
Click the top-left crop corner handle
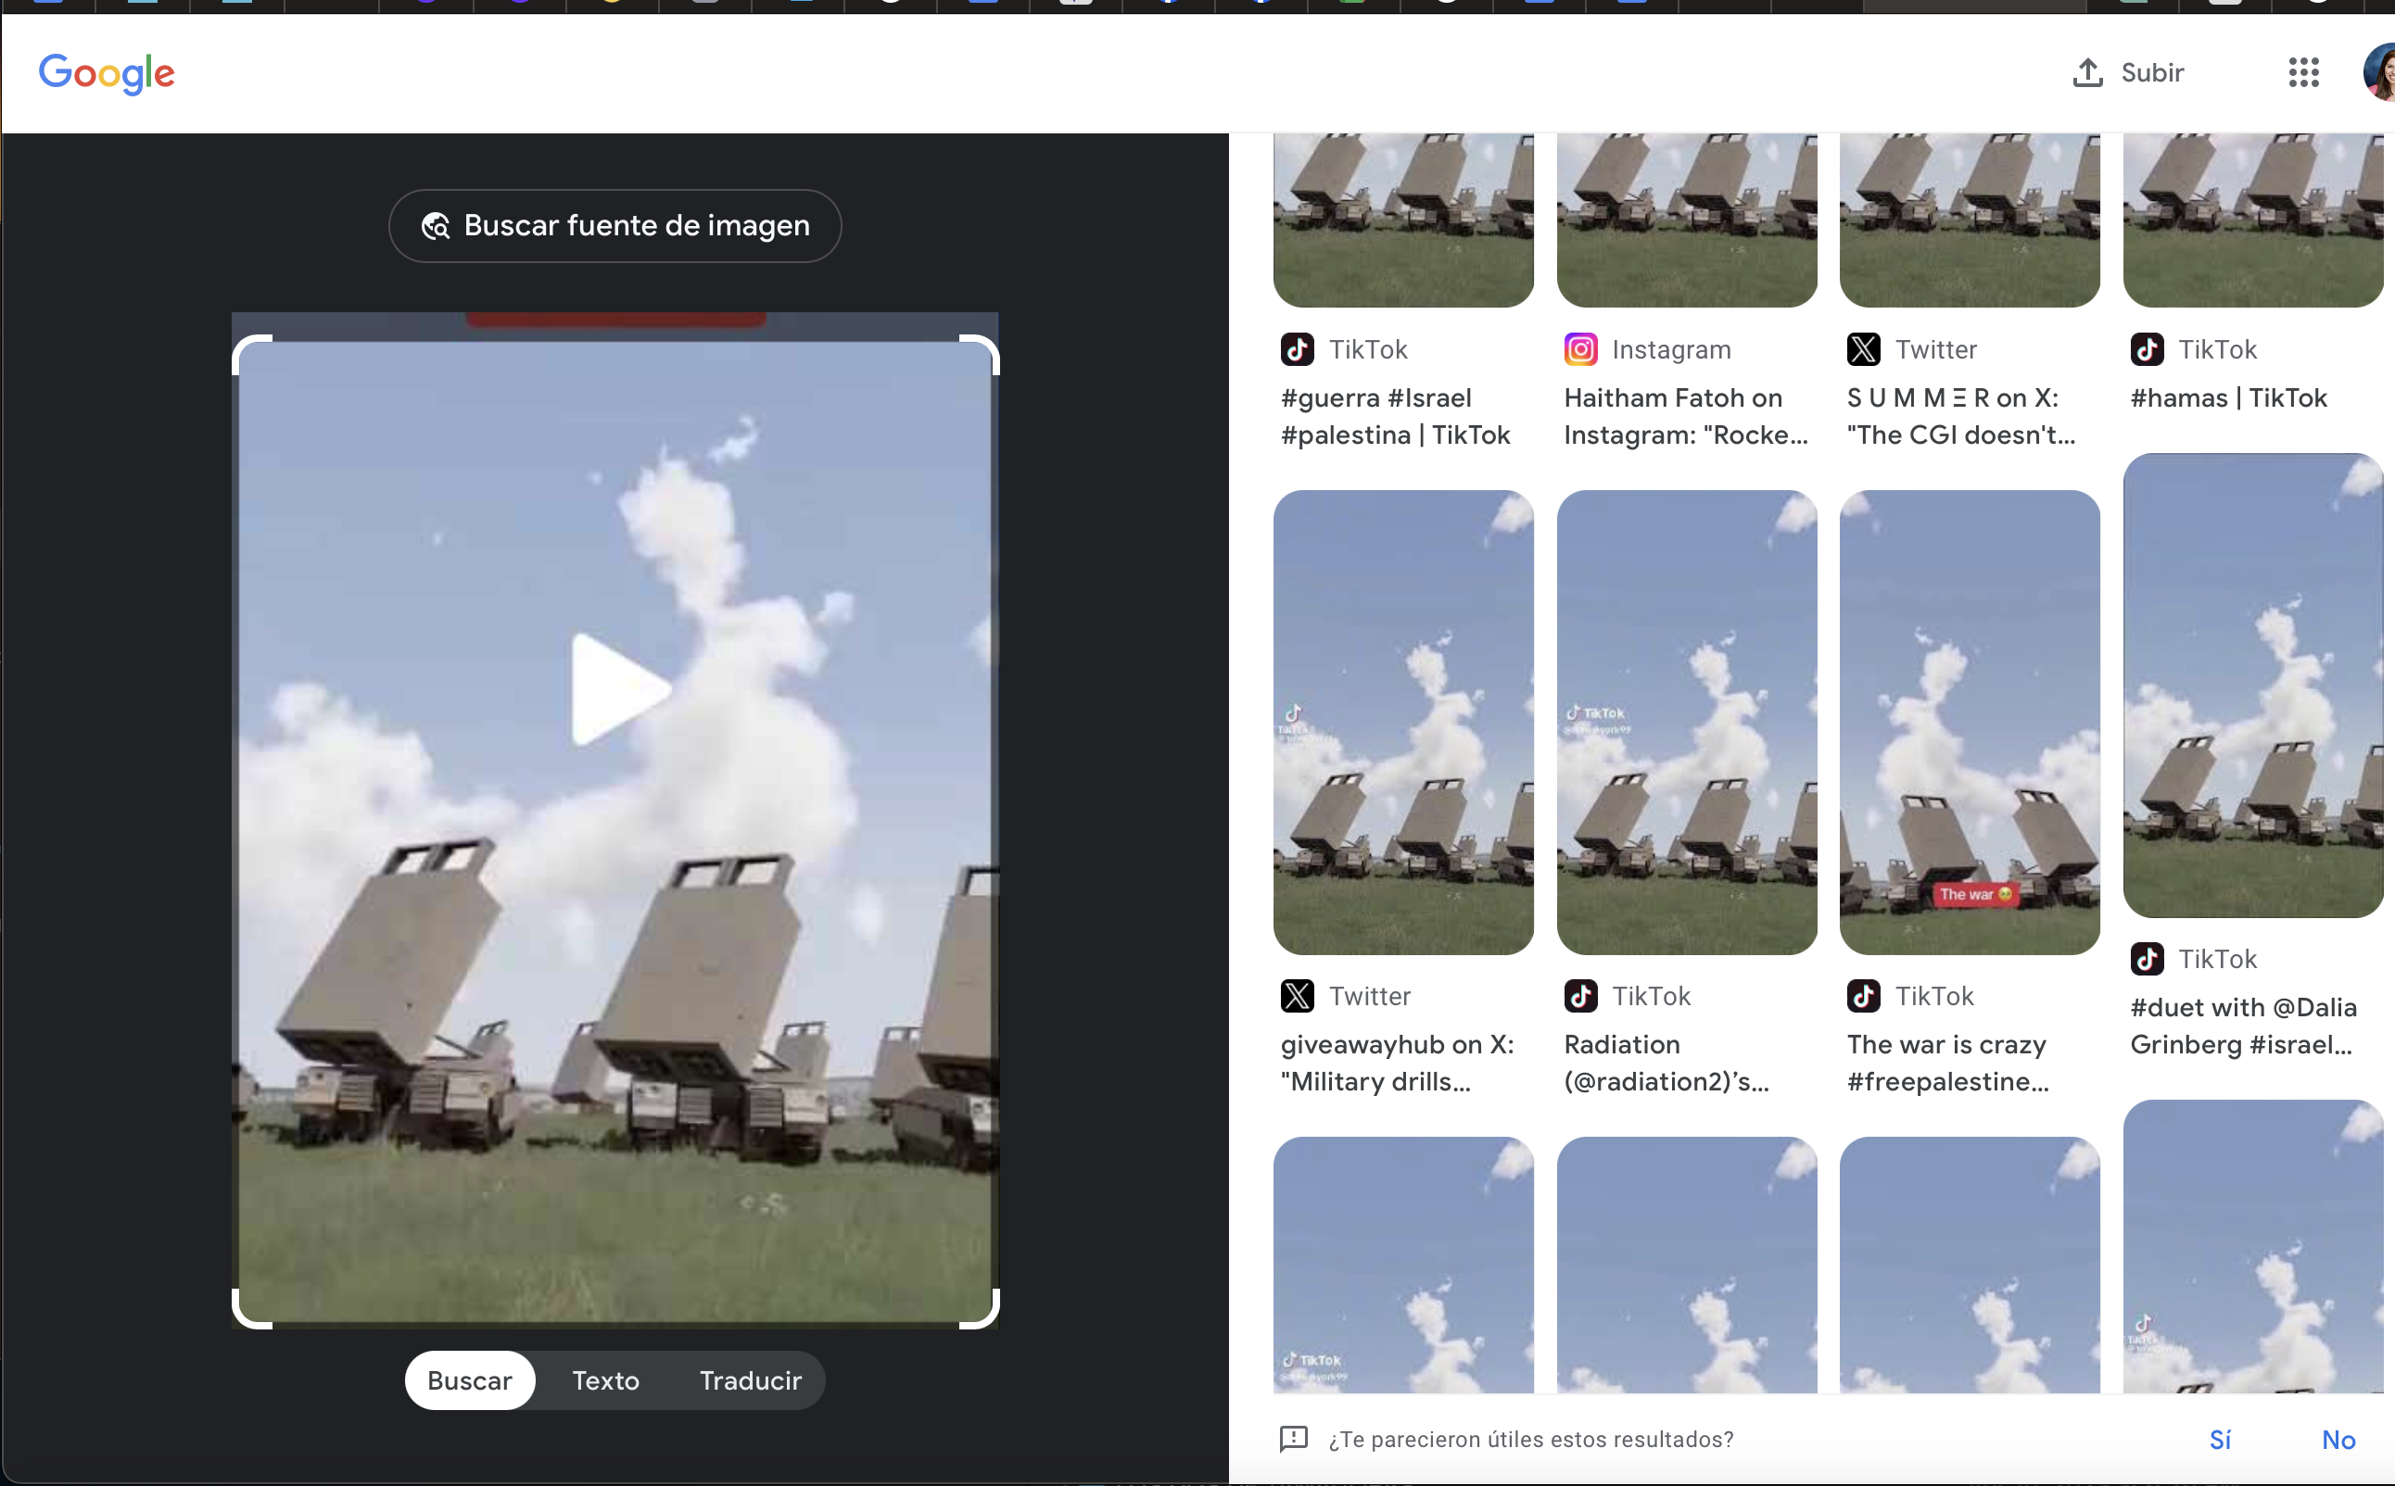[x=244, y=346]
